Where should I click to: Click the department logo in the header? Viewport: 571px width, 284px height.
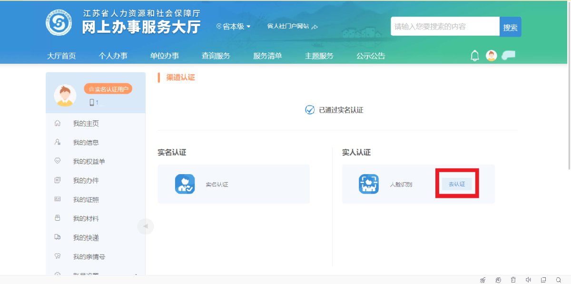tap(59, 22)
